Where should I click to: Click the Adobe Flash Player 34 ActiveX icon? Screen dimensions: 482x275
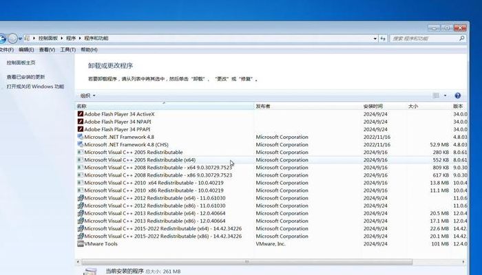pos(81,114)
